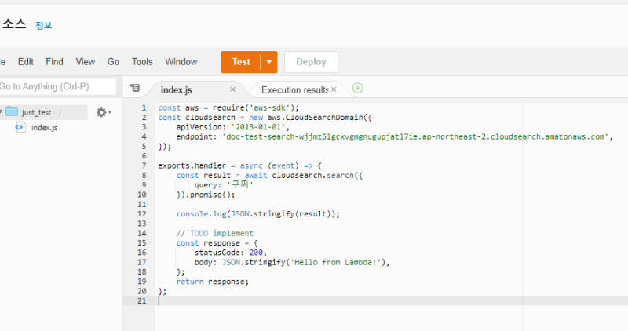The width and height of the screenshot is (628, 331).
Task: Open the Window menu
Action: point(181,62)
